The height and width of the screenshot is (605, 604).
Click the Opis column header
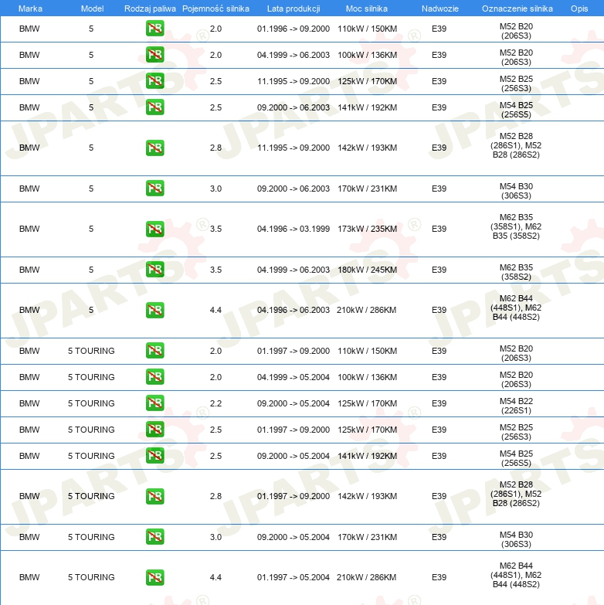pyautogui.click(x=579, y=8)
